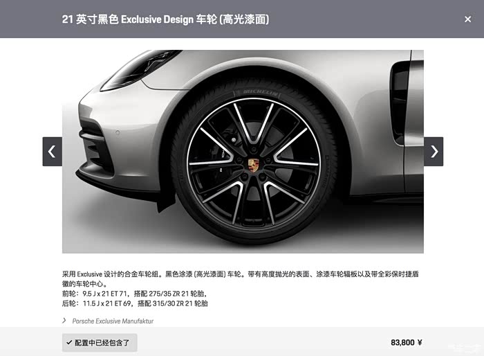484x356 pixels.
Task: Click the 配置中已经包含了 button
Action: [100, 343]
